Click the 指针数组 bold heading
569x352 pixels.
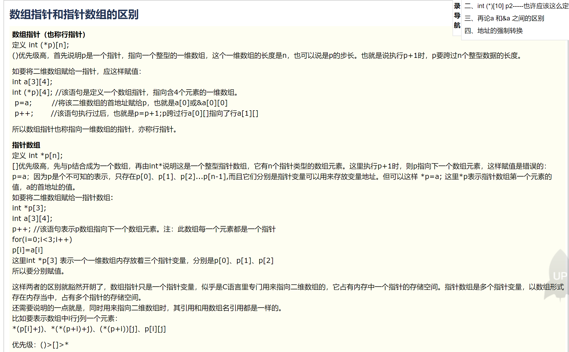26,145
